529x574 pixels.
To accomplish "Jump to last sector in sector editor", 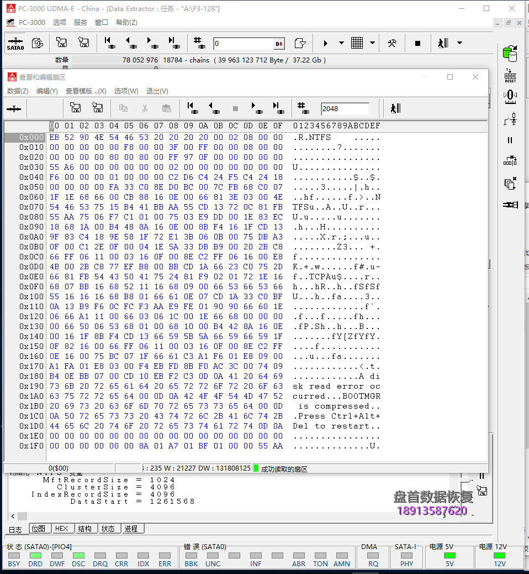I will tap(278, 108).
